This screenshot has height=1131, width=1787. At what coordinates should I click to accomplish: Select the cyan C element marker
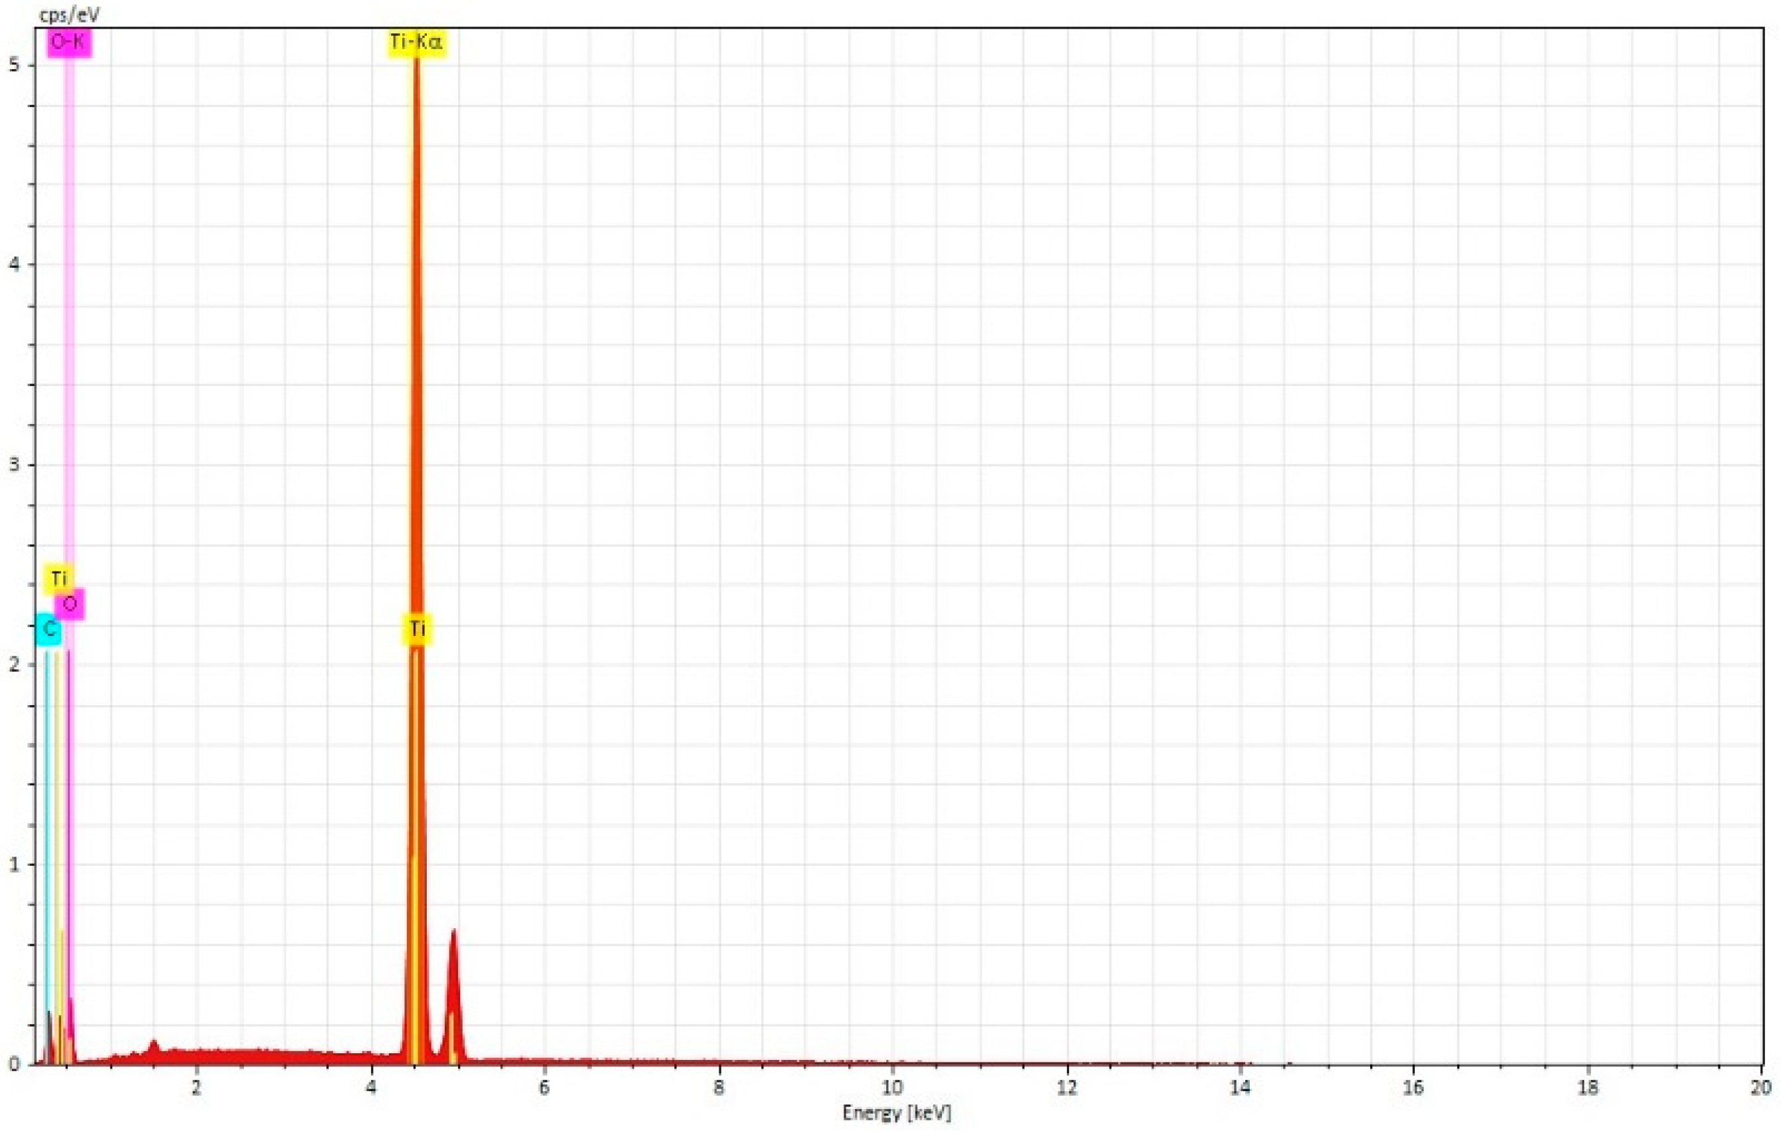point(49,630)
